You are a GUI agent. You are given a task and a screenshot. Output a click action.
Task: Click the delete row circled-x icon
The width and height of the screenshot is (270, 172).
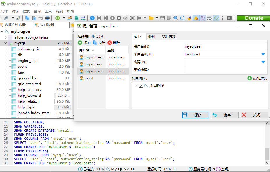pos(119,18)
